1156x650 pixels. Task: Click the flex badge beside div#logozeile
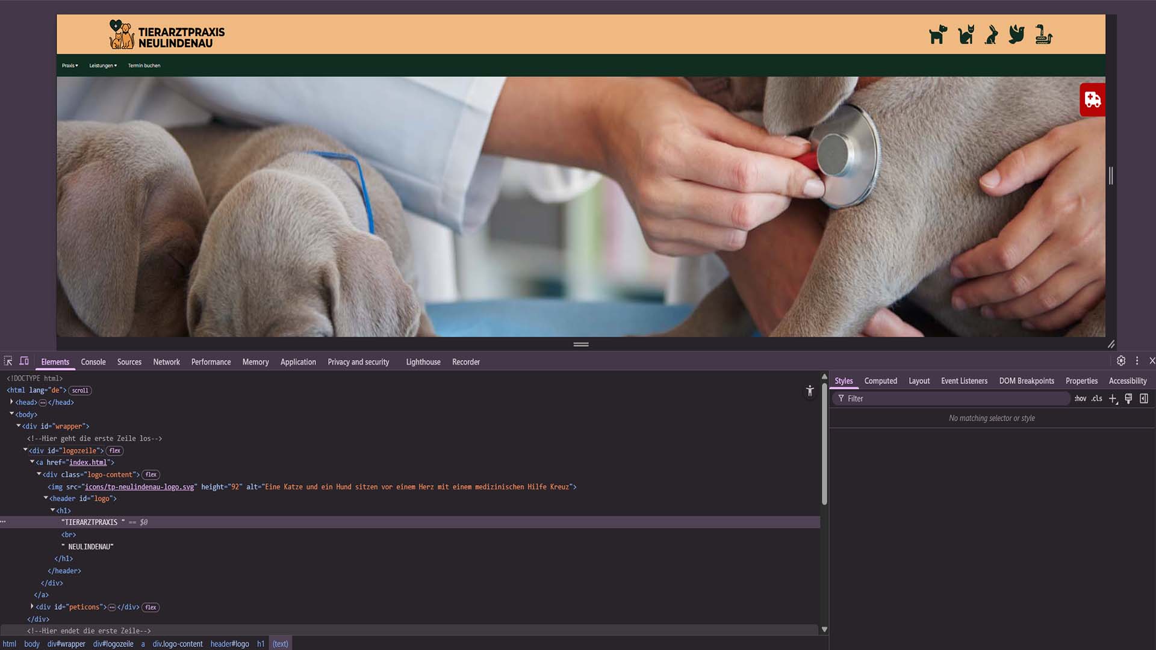(114, 450)
